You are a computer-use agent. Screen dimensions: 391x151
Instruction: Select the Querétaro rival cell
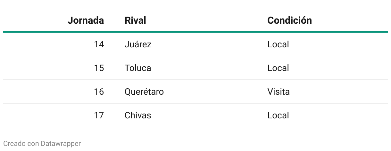(144, 92)
